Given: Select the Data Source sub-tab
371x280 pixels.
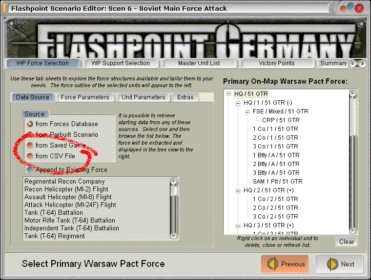Looking at the screenshot, I should tap(33, 97).
